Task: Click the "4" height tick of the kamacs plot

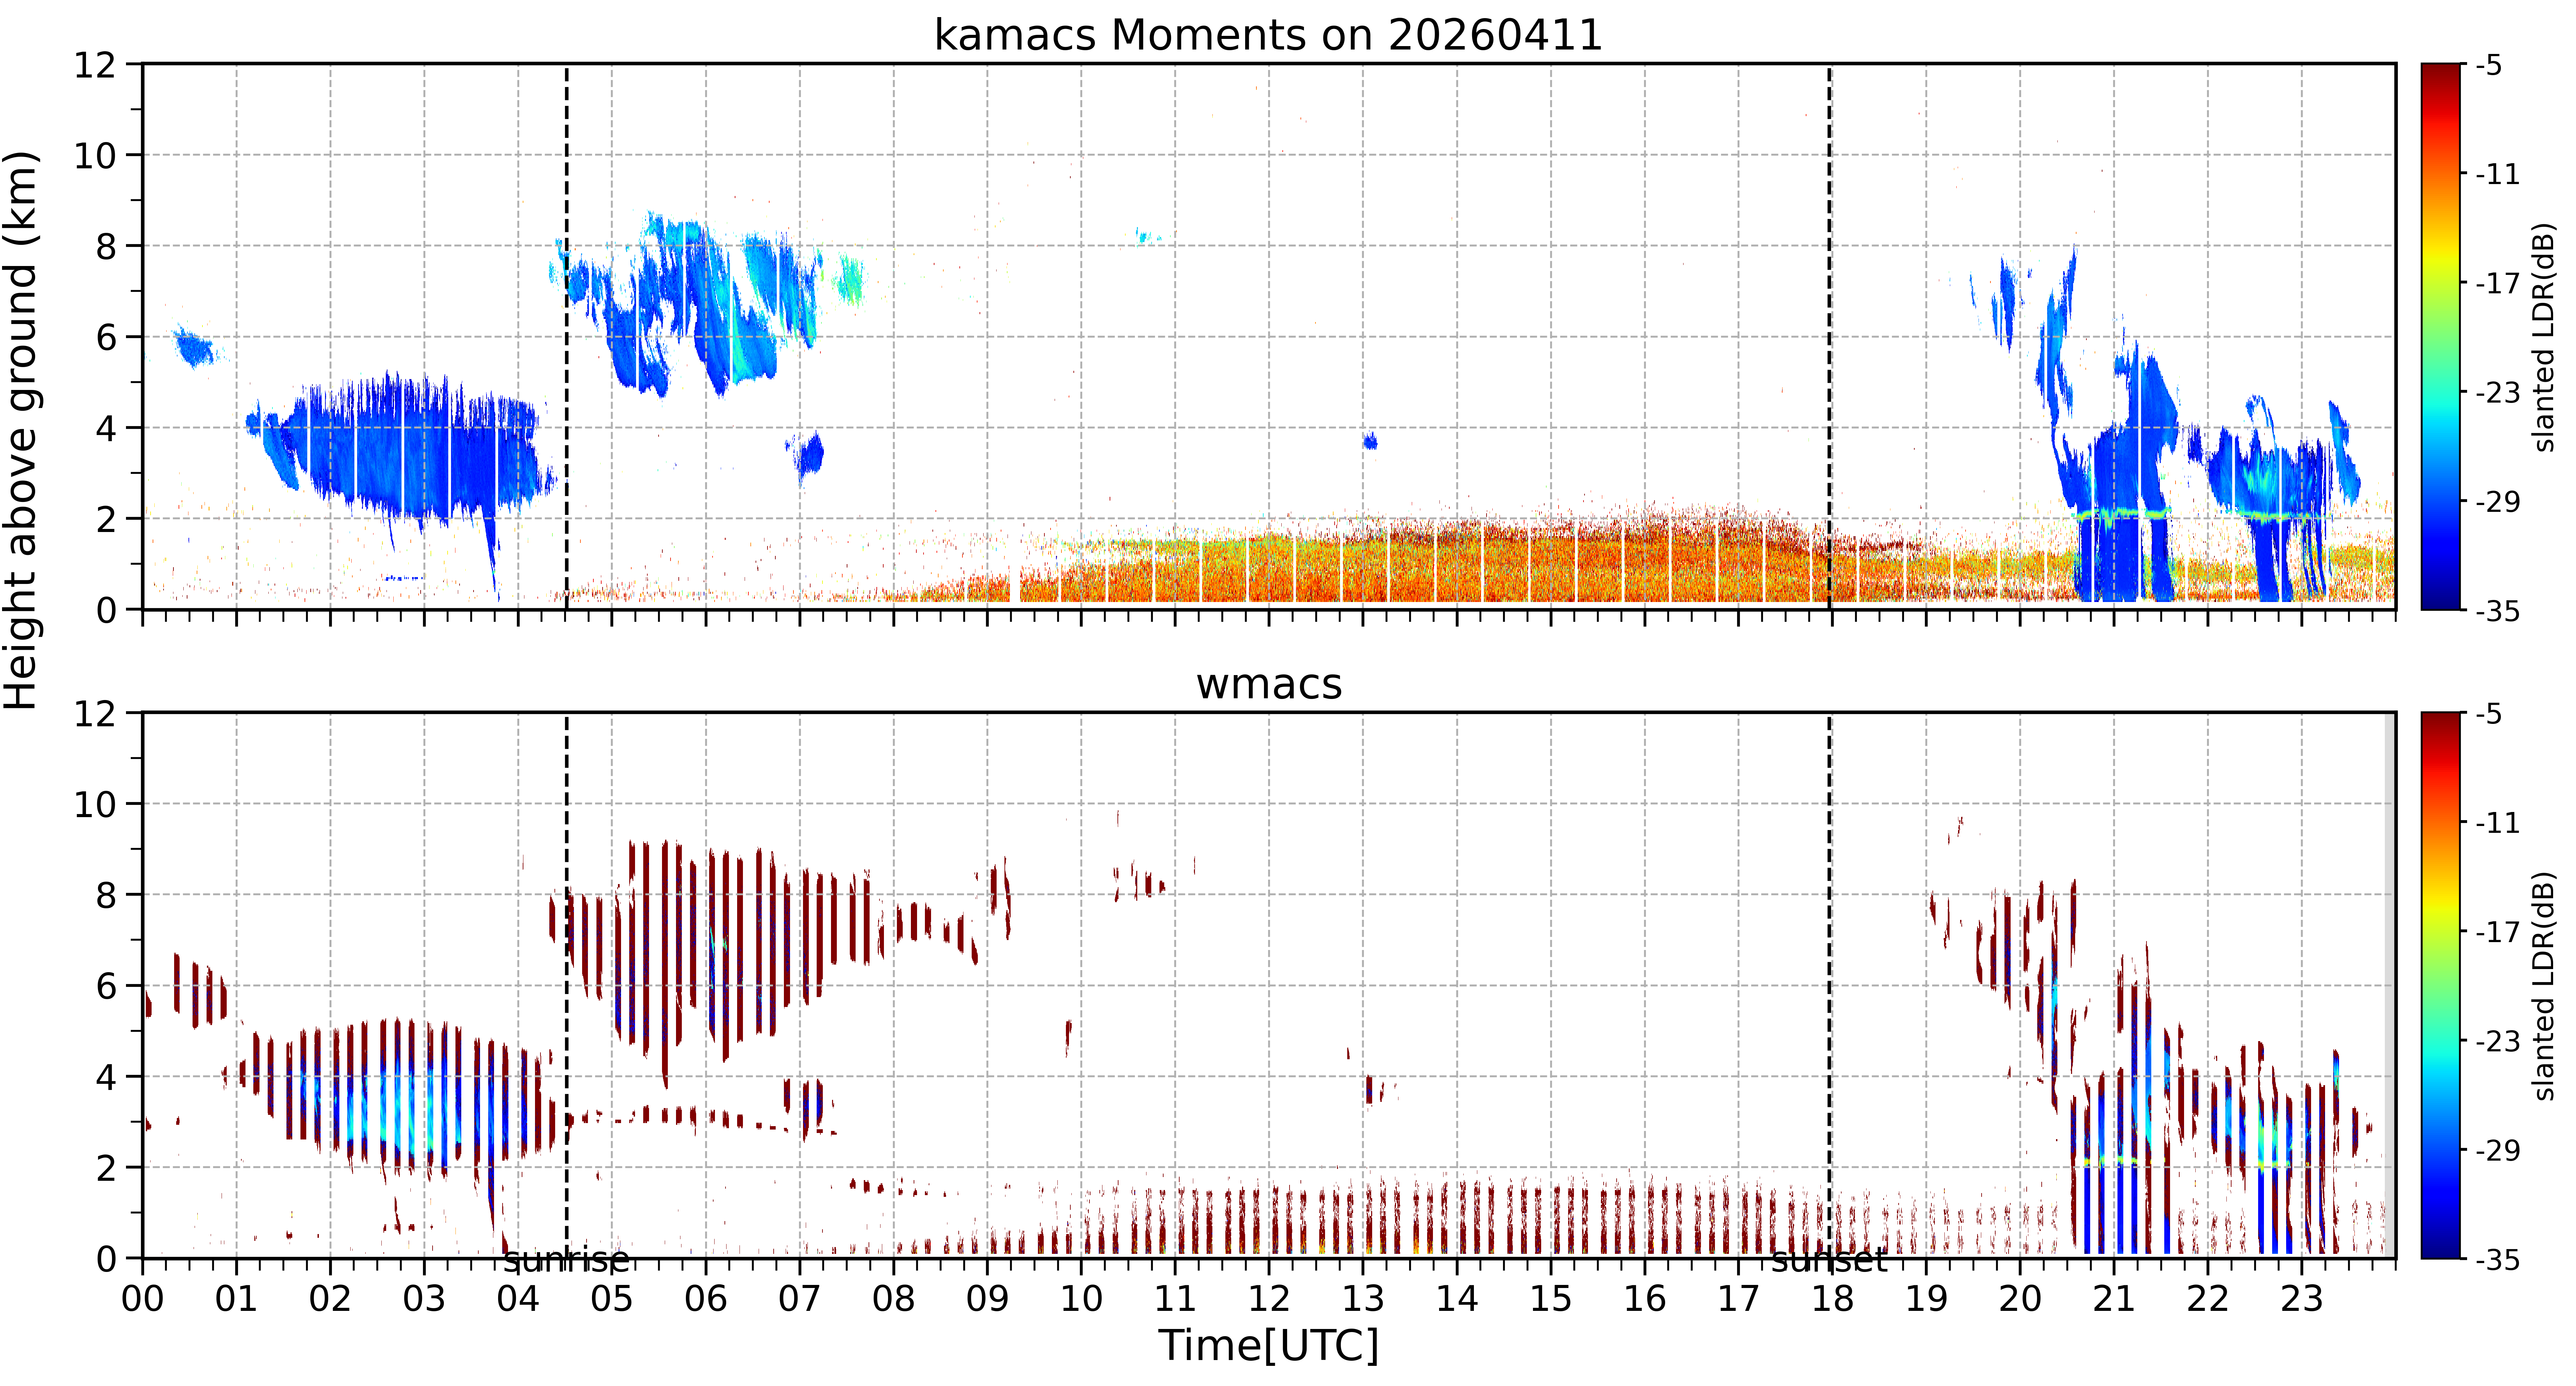Action: (x=106, y=429)
